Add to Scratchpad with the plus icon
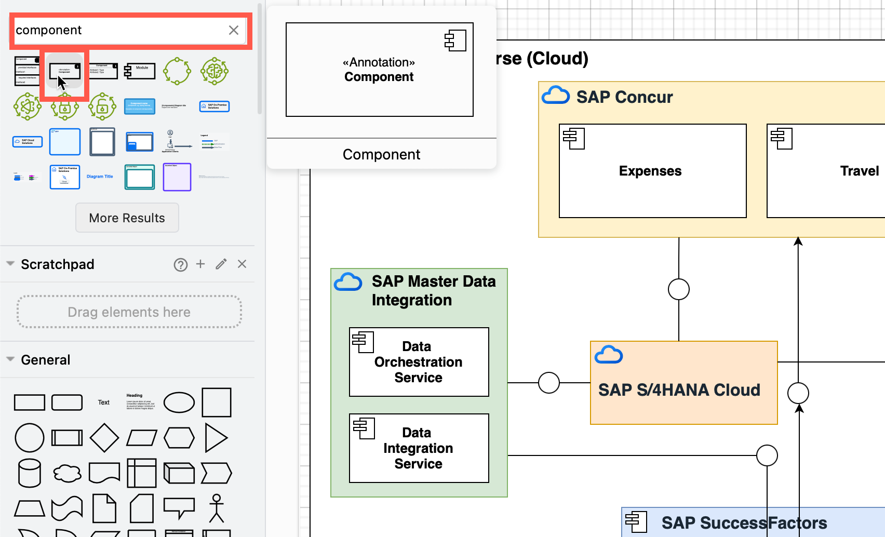The image size is (885, 537). [200, 264]
